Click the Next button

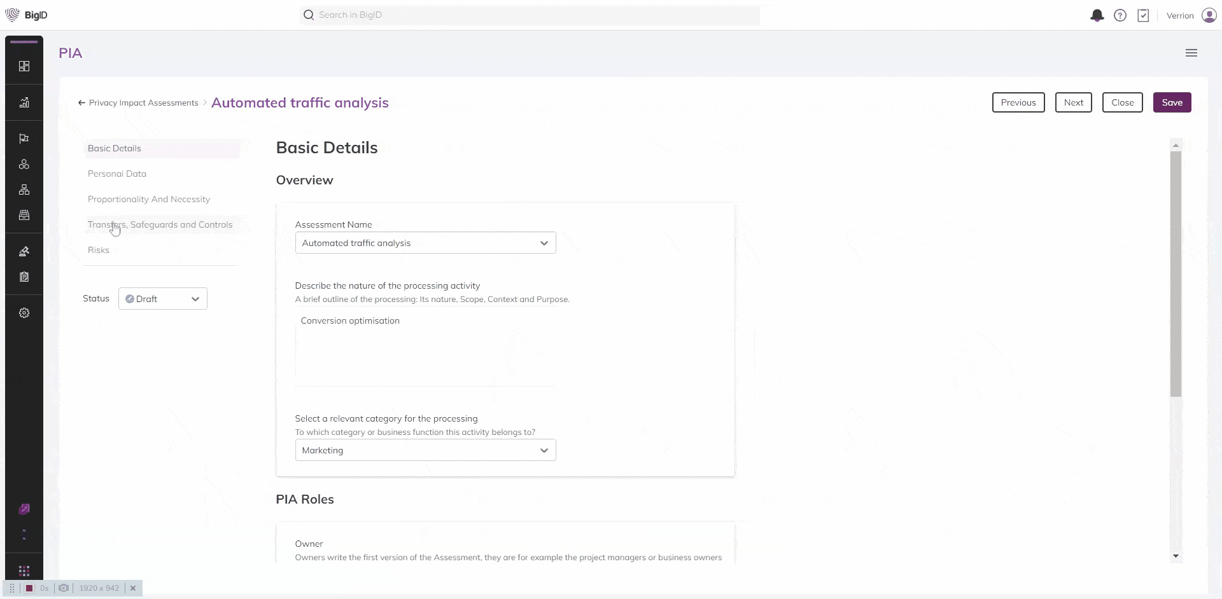[1073, 102]
